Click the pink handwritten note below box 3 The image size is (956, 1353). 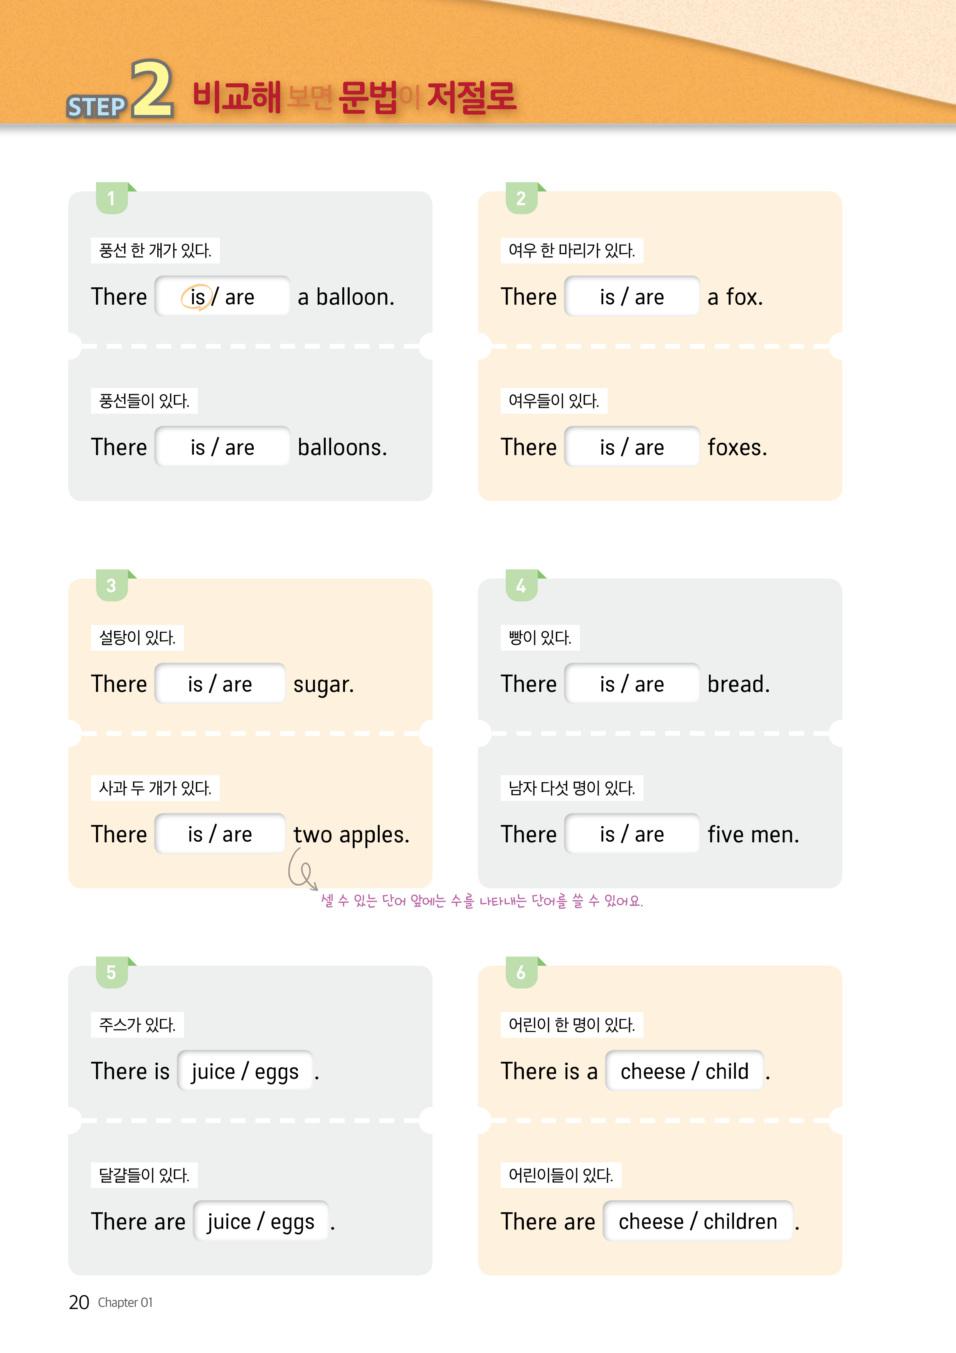click(481, 901)
